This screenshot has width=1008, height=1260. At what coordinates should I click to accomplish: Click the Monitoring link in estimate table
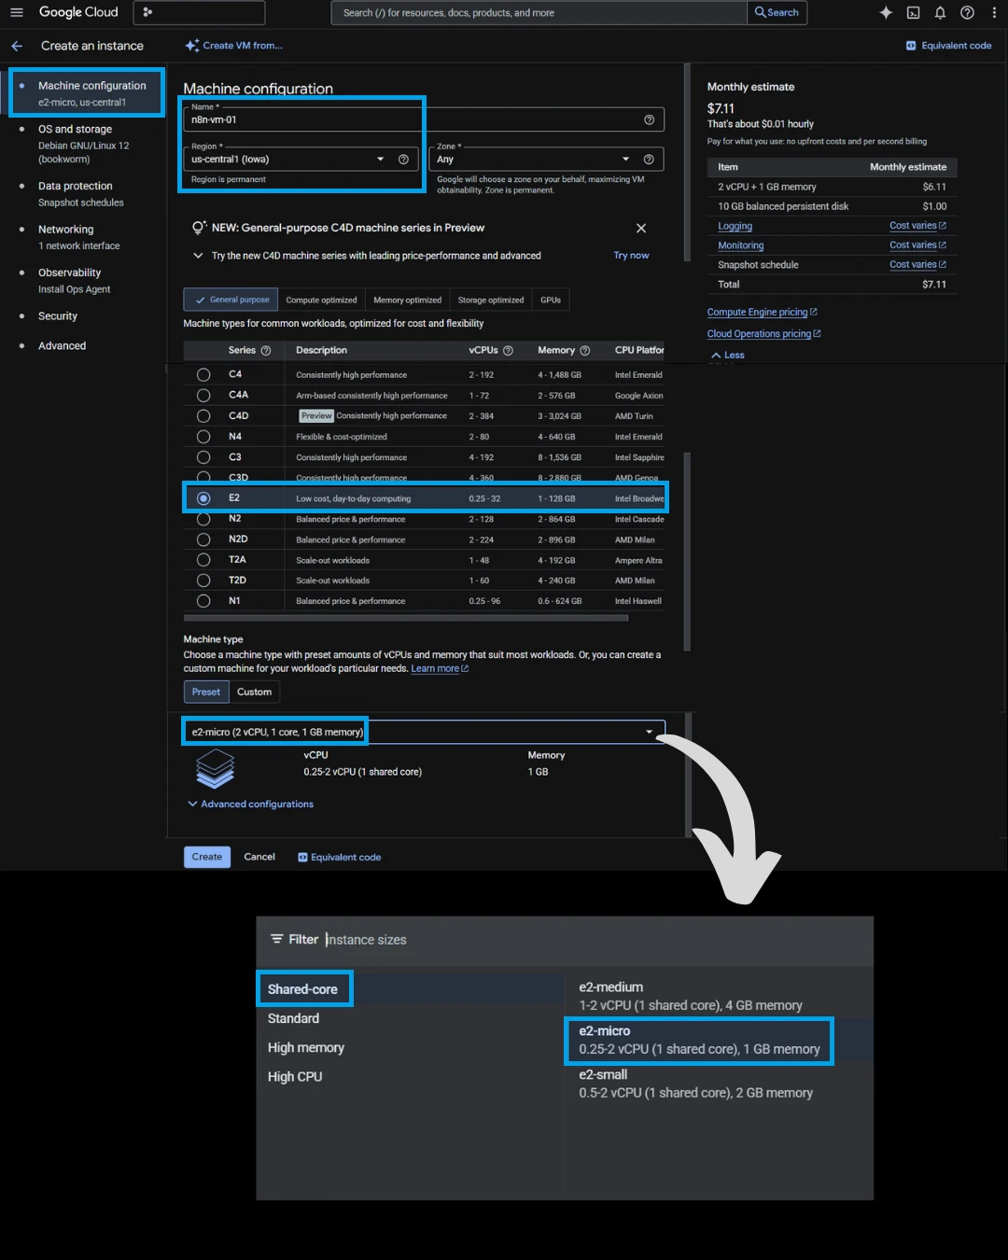[740, 245]
